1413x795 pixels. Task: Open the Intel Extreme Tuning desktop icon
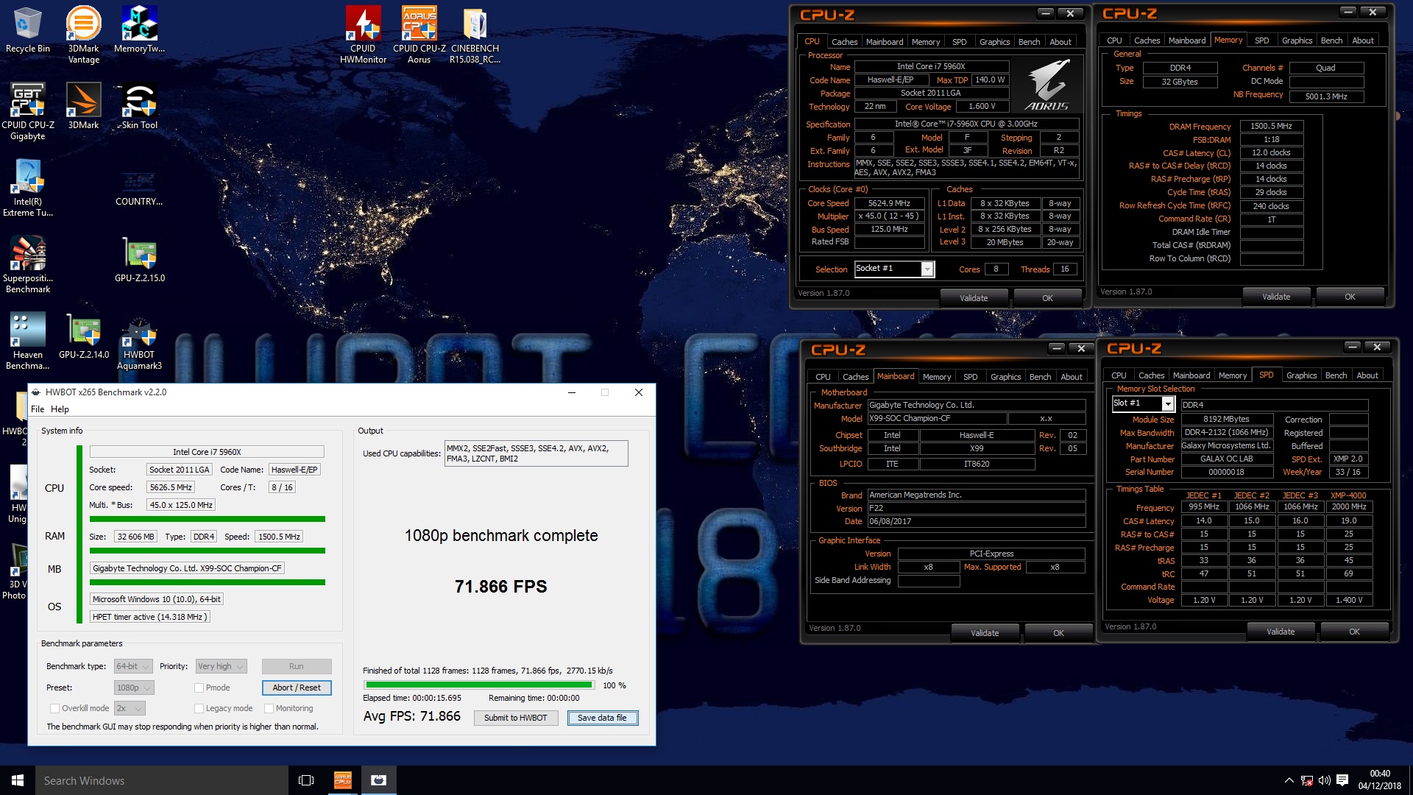coord(27,188)
